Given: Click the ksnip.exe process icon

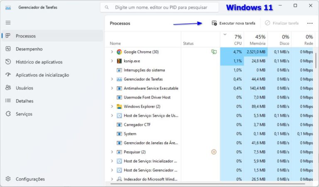Looking at the screenshot, I should (119, 61).
